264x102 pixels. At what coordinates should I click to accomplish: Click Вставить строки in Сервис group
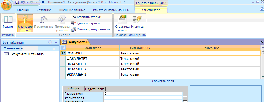[86, 17]
